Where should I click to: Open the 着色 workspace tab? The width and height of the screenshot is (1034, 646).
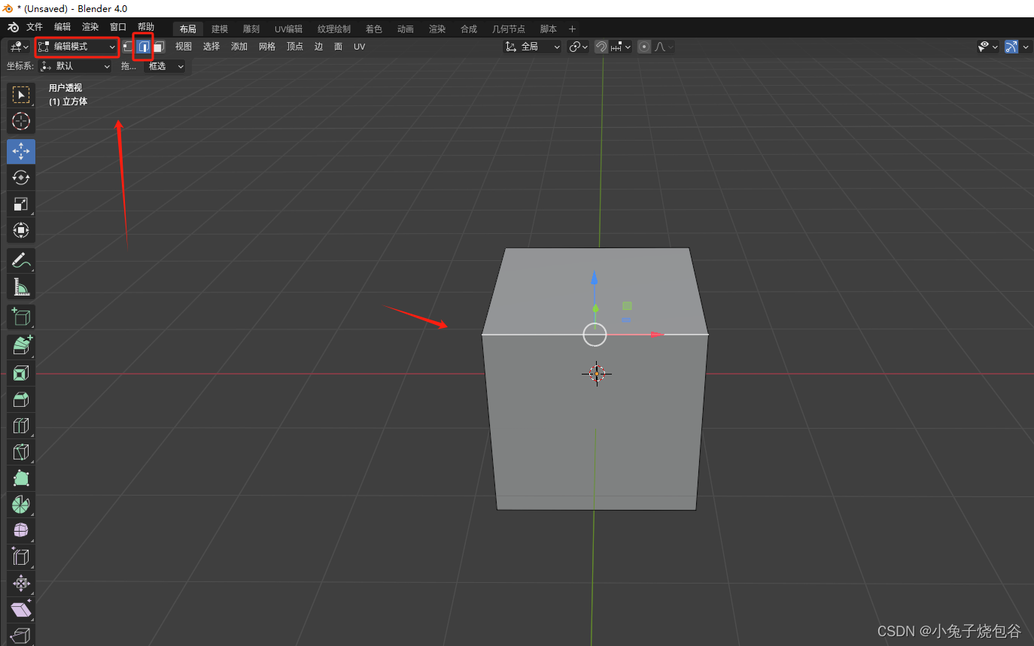pos(374,29)
